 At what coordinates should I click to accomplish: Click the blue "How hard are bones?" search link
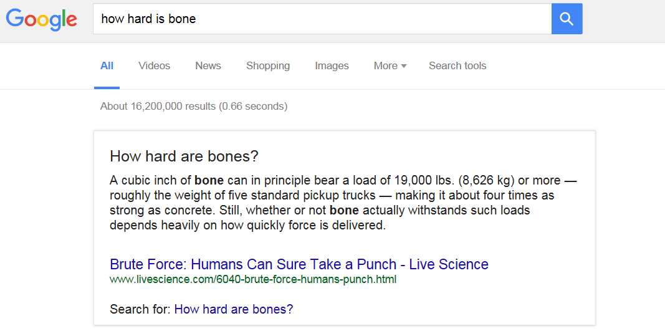point(234,309)
